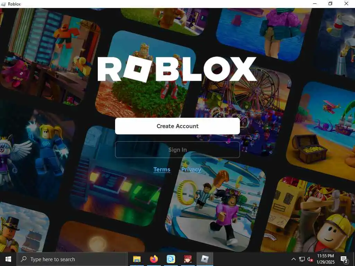Open the clock showing 11:55 PM
Viewport: 355px width, 266px height.
tap(325, 259)
